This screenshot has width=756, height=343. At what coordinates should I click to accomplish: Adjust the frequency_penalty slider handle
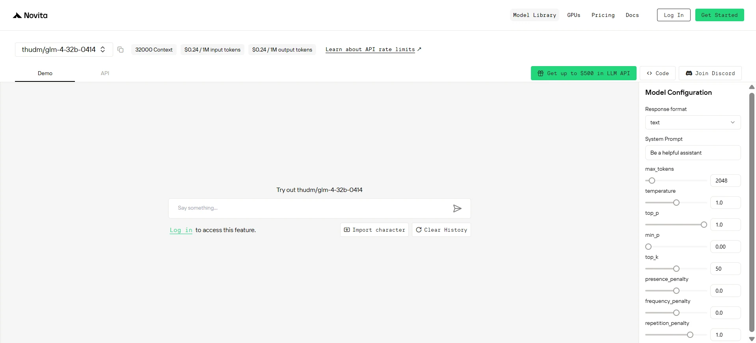676,313
